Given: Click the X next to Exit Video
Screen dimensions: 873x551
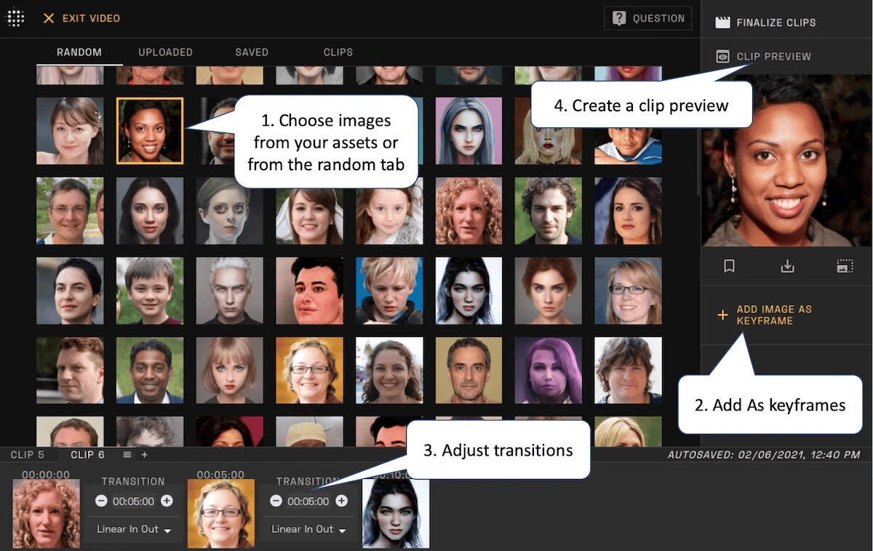Looking at the screenshot, I should pos(48,18).
